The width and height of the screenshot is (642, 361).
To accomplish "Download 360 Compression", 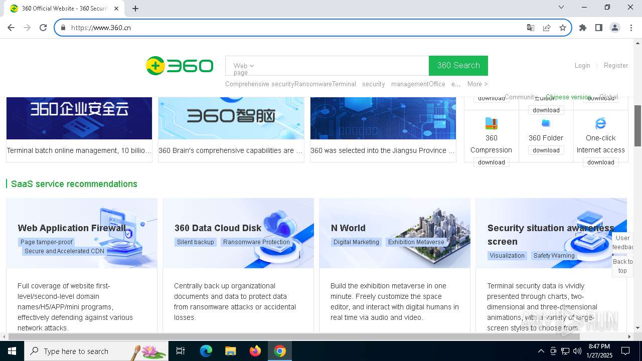I will click(492, 162).
